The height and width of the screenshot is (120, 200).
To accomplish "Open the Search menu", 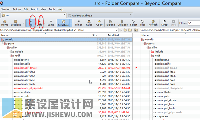I will click(34, 9).
